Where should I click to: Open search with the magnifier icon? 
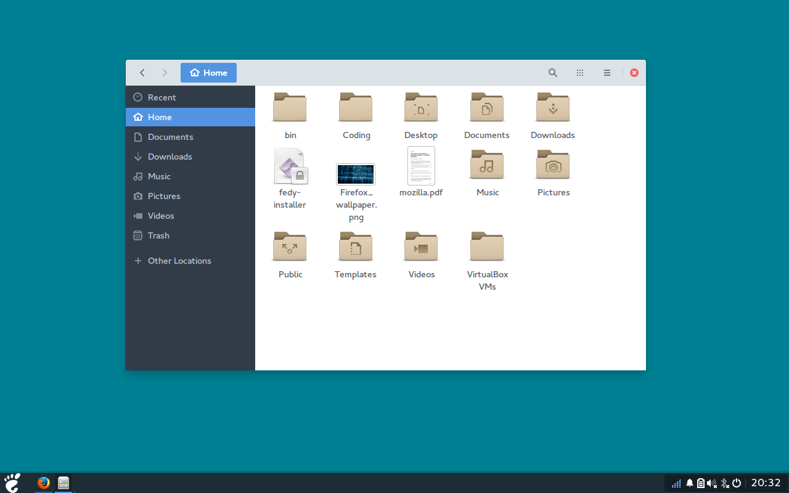click(x=553, y=73)
